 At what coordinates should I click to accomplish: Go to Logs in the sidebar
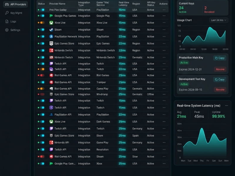(x=11, y=21)
